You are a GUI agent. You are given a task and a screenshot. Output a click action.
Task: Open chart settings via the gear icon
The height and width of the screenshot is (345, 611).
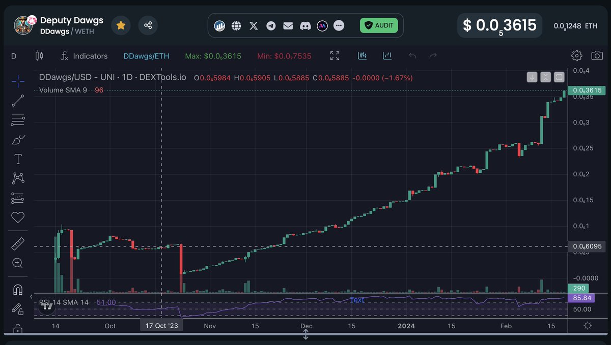click(x=576, y=56)
